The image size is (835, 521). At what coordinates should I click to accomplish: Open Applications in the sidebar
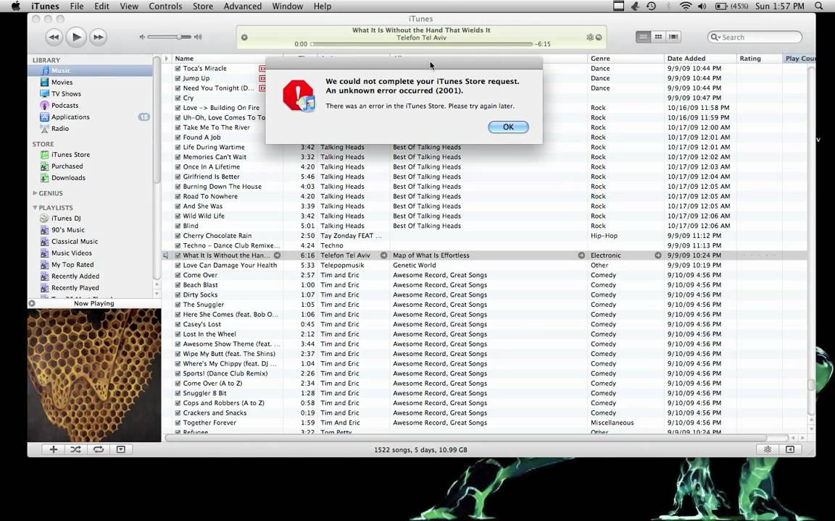click(70, 117)
